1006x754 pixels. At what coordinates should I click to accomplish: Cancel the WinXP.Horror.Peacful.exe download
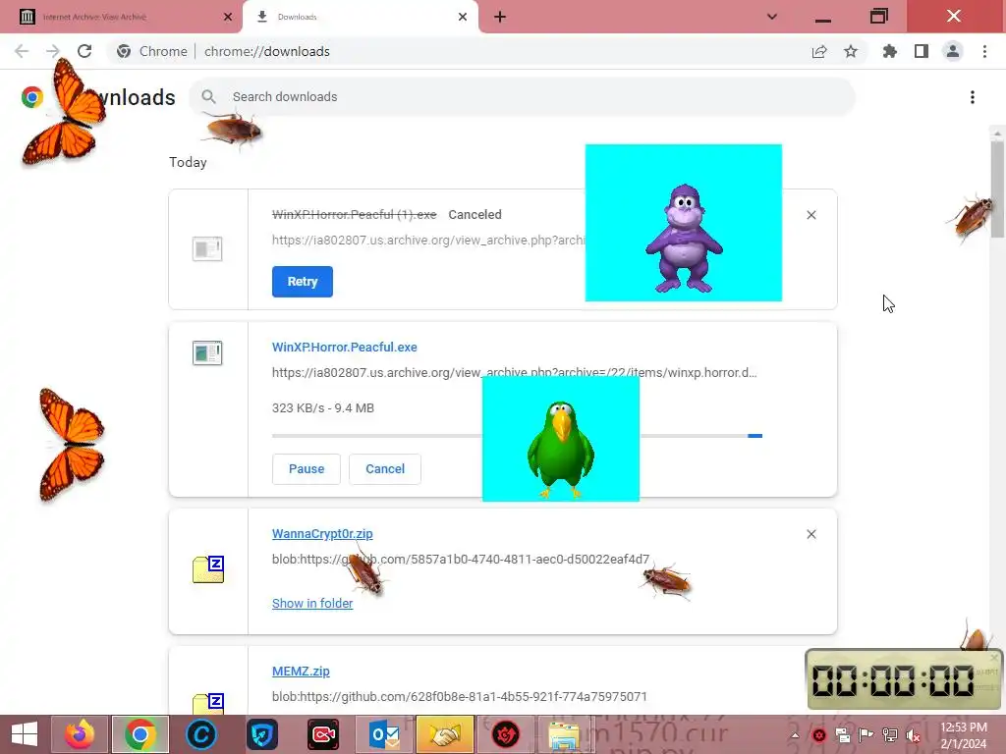(385, 468)
